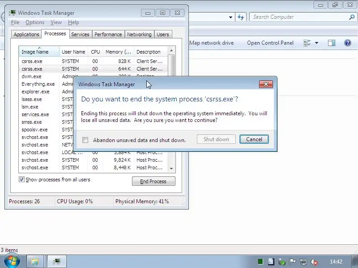Click the green CPU meter tray icon
The image size is (358, 268).
260,261
